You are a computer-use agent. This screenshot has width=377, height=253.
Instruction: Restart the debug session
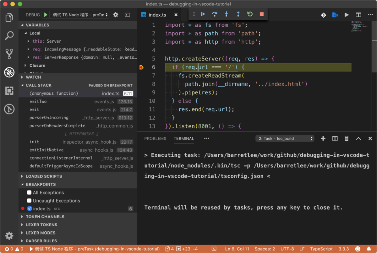pyautogui.click(x=250, y=14)
